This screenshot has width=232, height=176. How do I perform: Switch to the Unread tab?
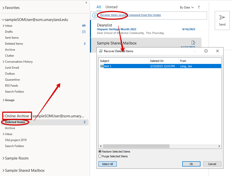point(111,7)
